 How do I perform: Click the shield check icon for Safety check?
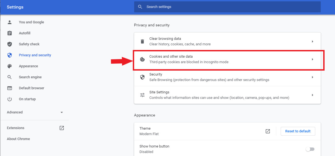pos(10,44)
